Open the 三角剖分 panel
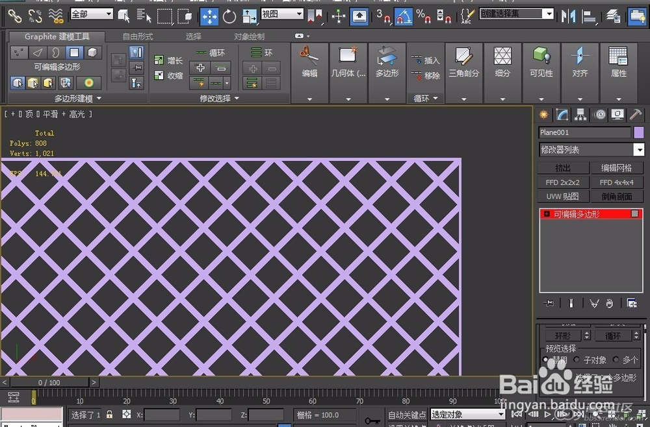Viewport: 650px width, 427px height. point(464,73)
